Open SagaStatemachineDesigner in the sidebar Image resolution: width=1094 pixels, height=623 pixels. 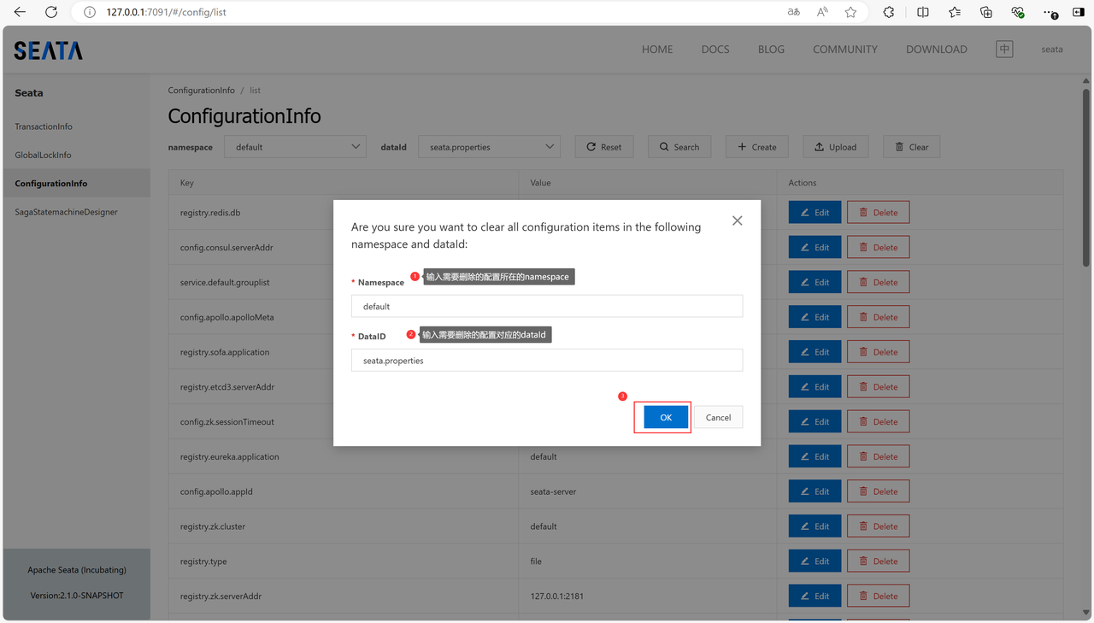[66, 212]
